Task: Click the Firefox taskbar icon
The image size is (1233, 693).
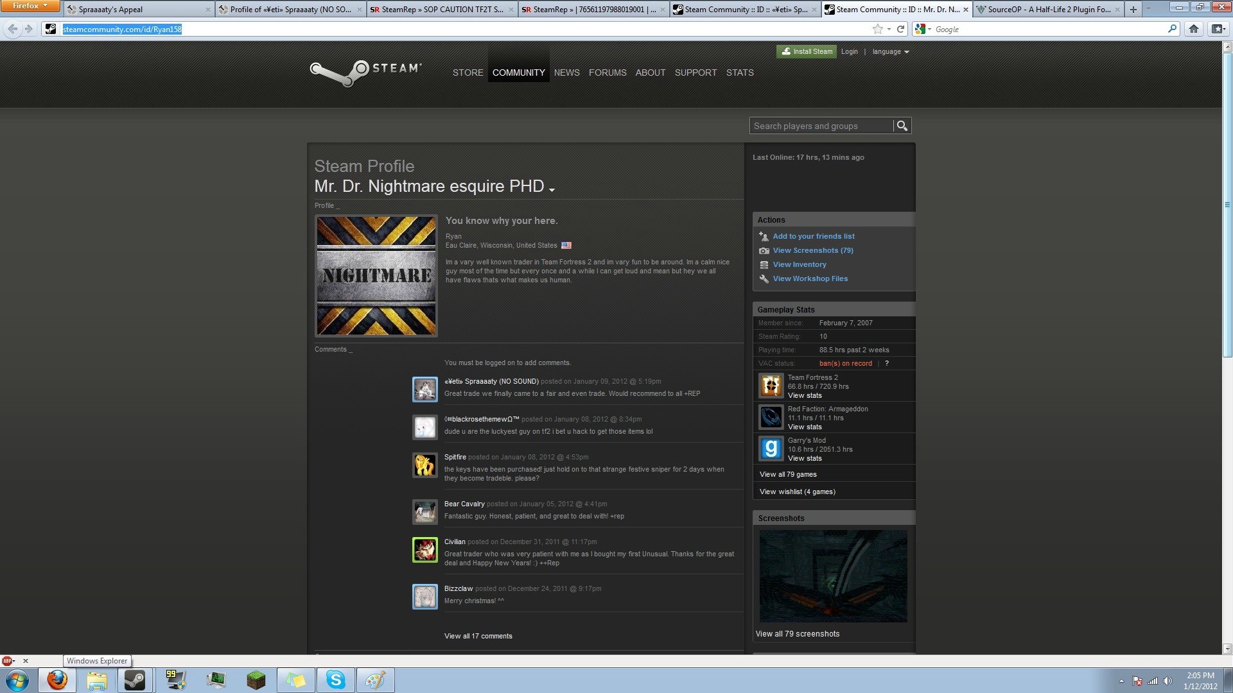Action: coord(57,680)
